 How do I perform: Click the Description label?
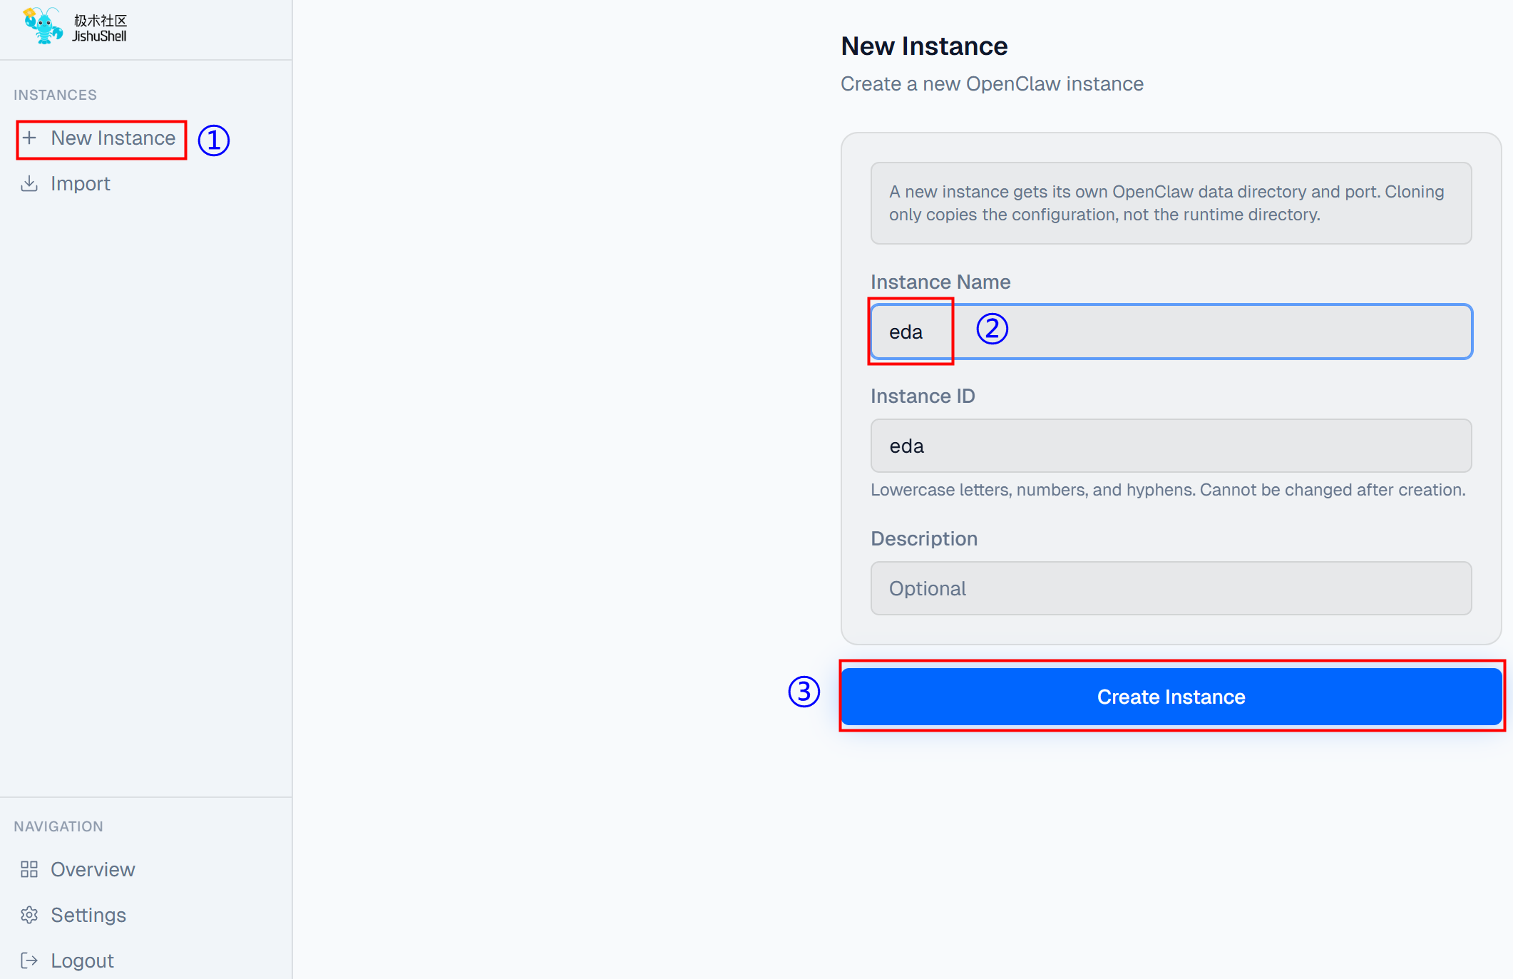pos(924,538)
